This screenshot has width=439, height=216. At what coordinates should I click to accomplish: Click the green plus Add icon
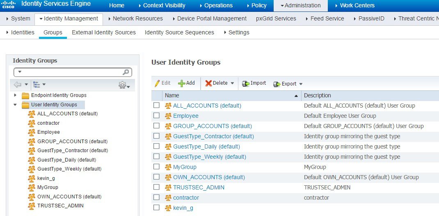(x=182, y=83)
